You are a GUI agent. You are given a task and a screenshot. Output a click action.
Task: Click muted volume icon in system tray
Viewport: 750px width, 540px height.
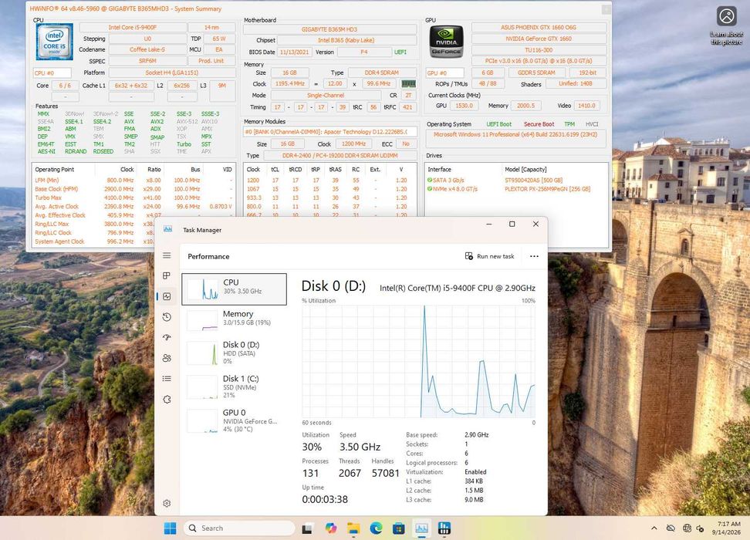701,528
